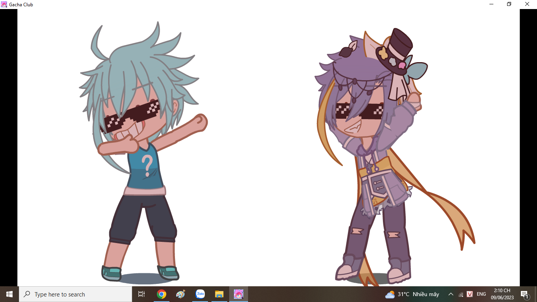
Task: Open the paint palette app on taskbar
Action: [180, 294]
